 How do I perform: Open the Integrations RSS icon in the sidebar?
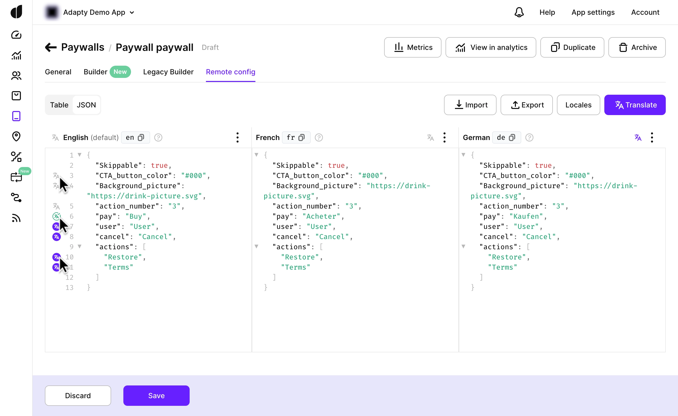(16, 218)
